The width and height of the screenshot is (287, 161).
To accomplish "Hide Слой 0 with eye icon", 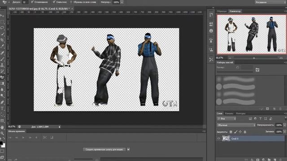I will click(x=218, y=139).
